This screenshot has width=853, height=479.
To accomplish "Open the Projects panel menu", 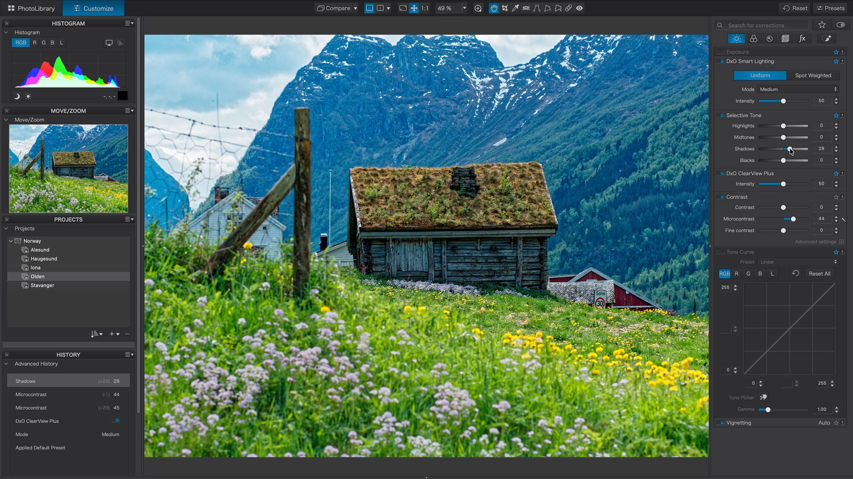I will [x=129, y=219].
